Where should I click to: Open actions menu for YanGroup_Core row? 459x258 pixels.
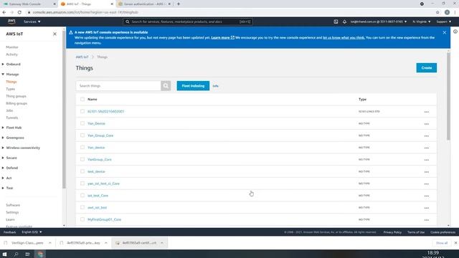(x=427, y=160)
